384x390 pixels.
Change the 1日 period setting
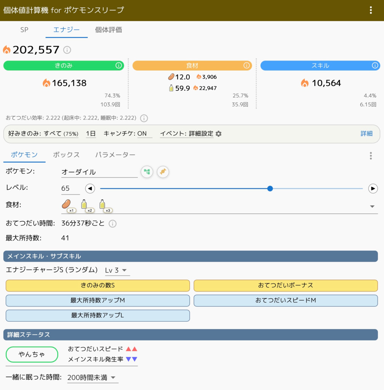(x=91, y=134)
